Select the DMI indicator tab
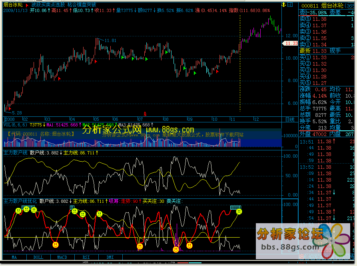Image resolution: width=357 pixels, height=266 pixels. (110, 257)
